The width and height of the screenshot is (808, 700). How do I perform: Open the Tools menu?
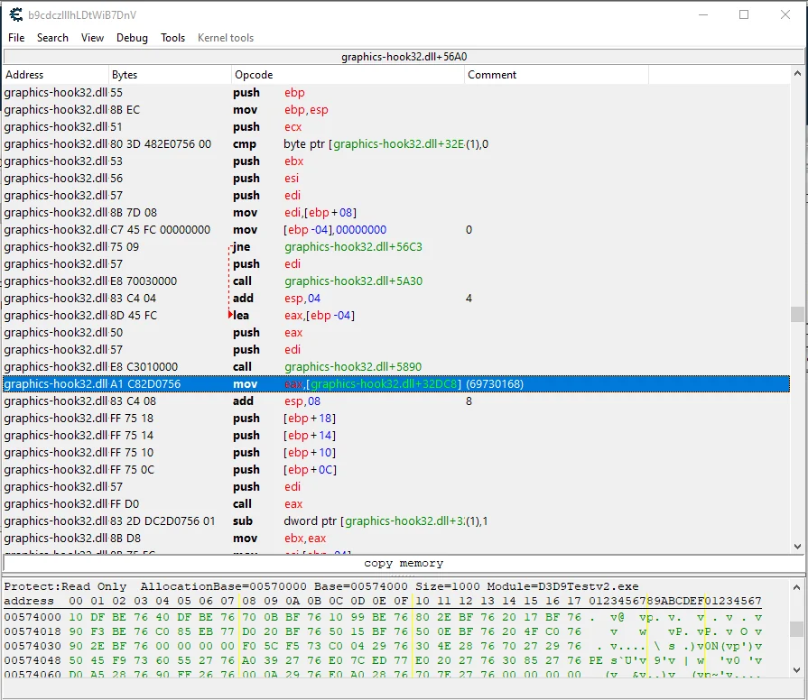[172, 38]
